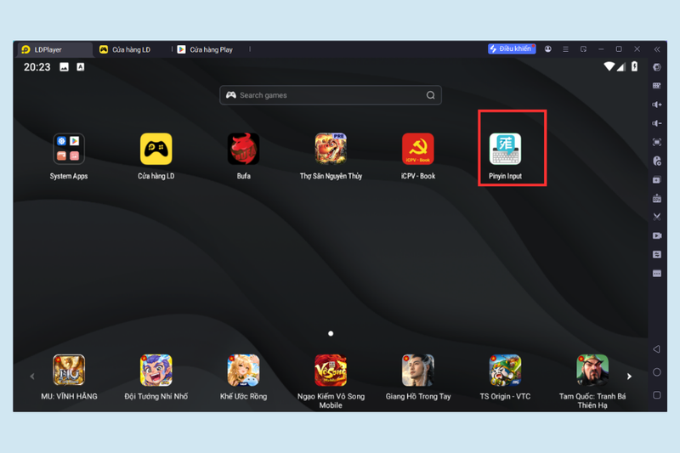The height and width of the screenshot is (453, 680).
Task: Click the Điều khiển button
Action: [x=512, y=49]
